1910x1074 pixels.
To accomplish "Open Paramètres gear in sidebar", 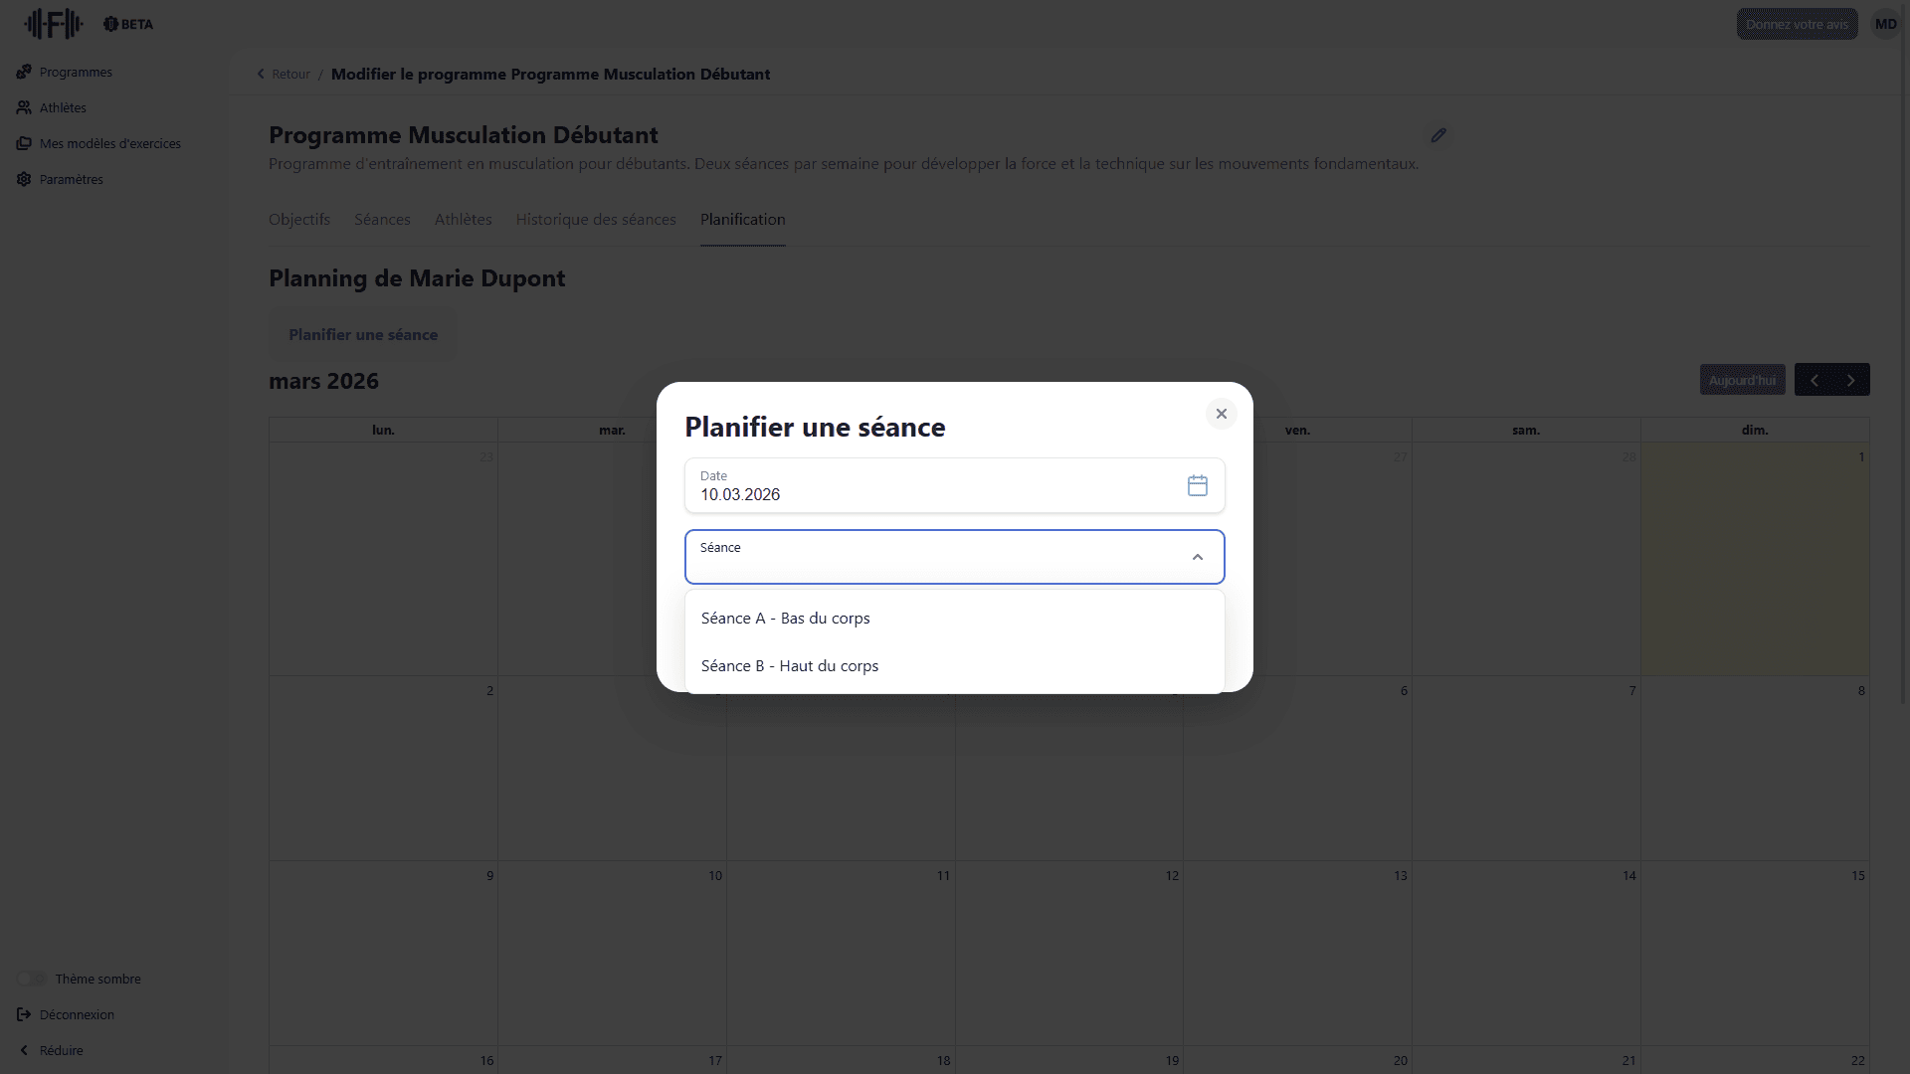I will click(x=24, y=179).
